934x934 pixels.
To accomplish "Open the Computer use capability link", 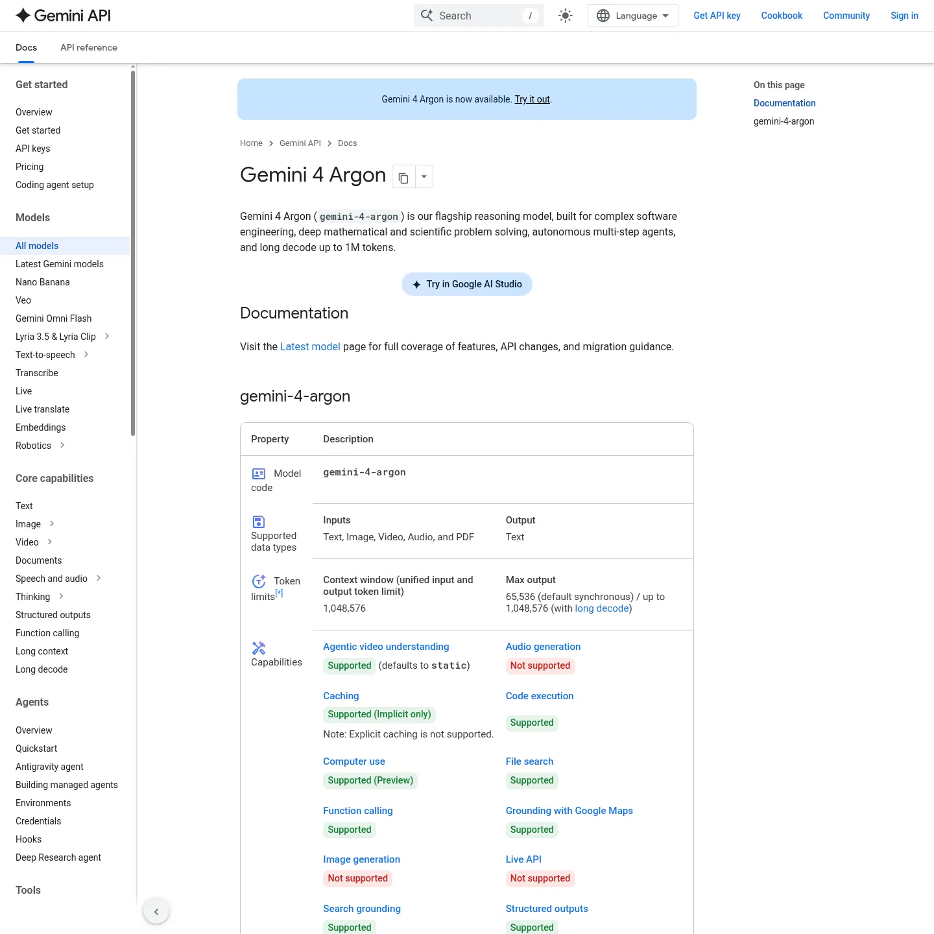I will pyautogui.click(x=354, y=761).
